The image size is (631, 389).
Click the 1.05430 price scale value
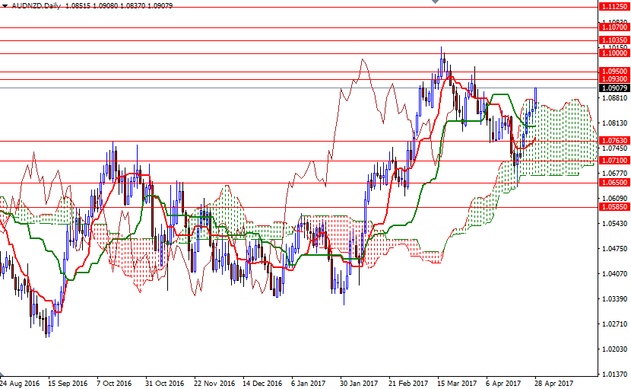tap(614, 223)
